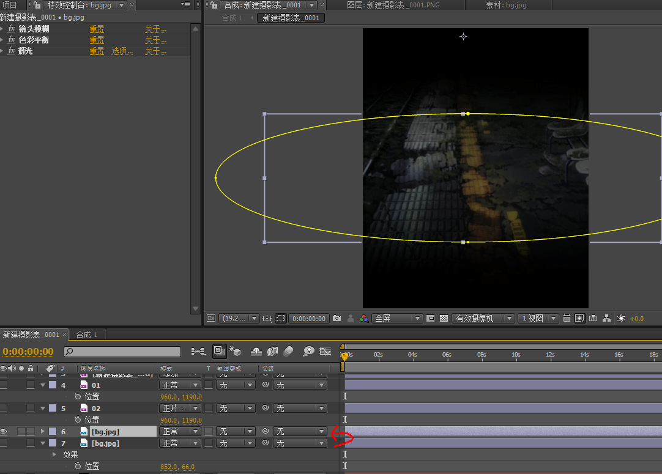
Task: Open the 全屏 resolution dropdown
Action: (398, 319)
